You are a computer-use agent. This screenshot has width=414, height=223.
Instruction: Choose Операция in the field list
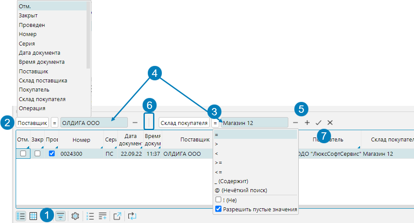click(x=52, y=108)
